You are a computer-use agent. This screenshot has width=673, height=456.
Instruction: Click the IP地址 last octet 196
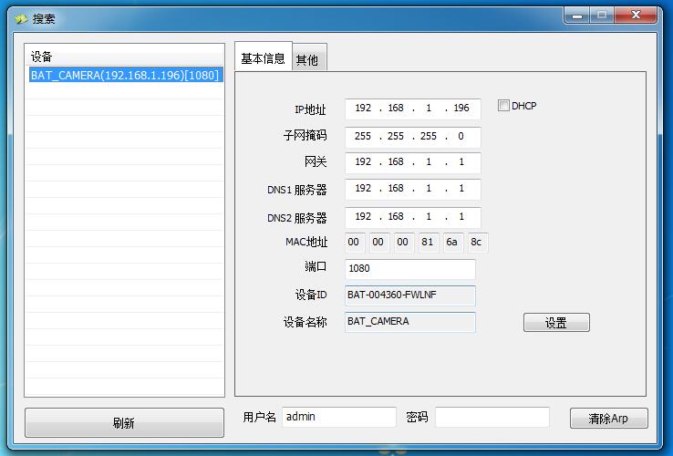pyautogui.click(x=461, y=108)
